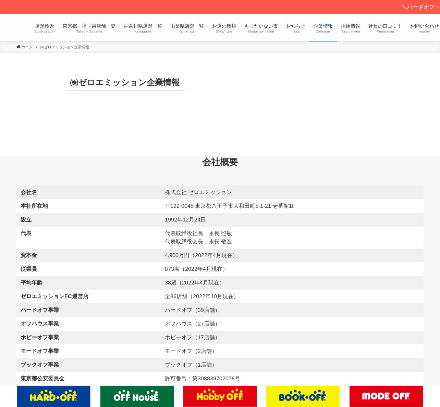Select the value 873名（2022年4月現在）
Viewport: 440px width, 407px height.
tap(196, 269)
